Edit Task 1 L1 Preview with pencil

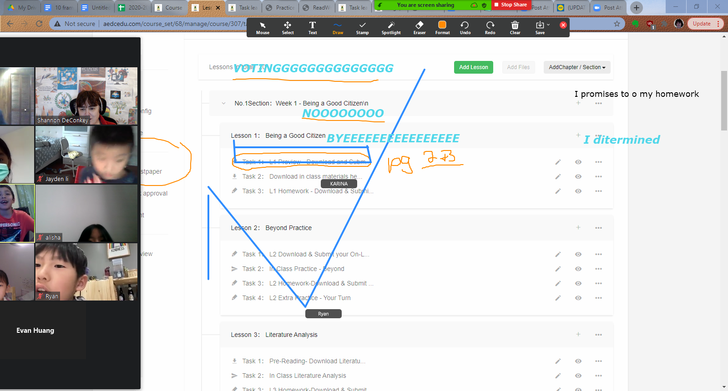pyautogui.click(x=558, y=162)
